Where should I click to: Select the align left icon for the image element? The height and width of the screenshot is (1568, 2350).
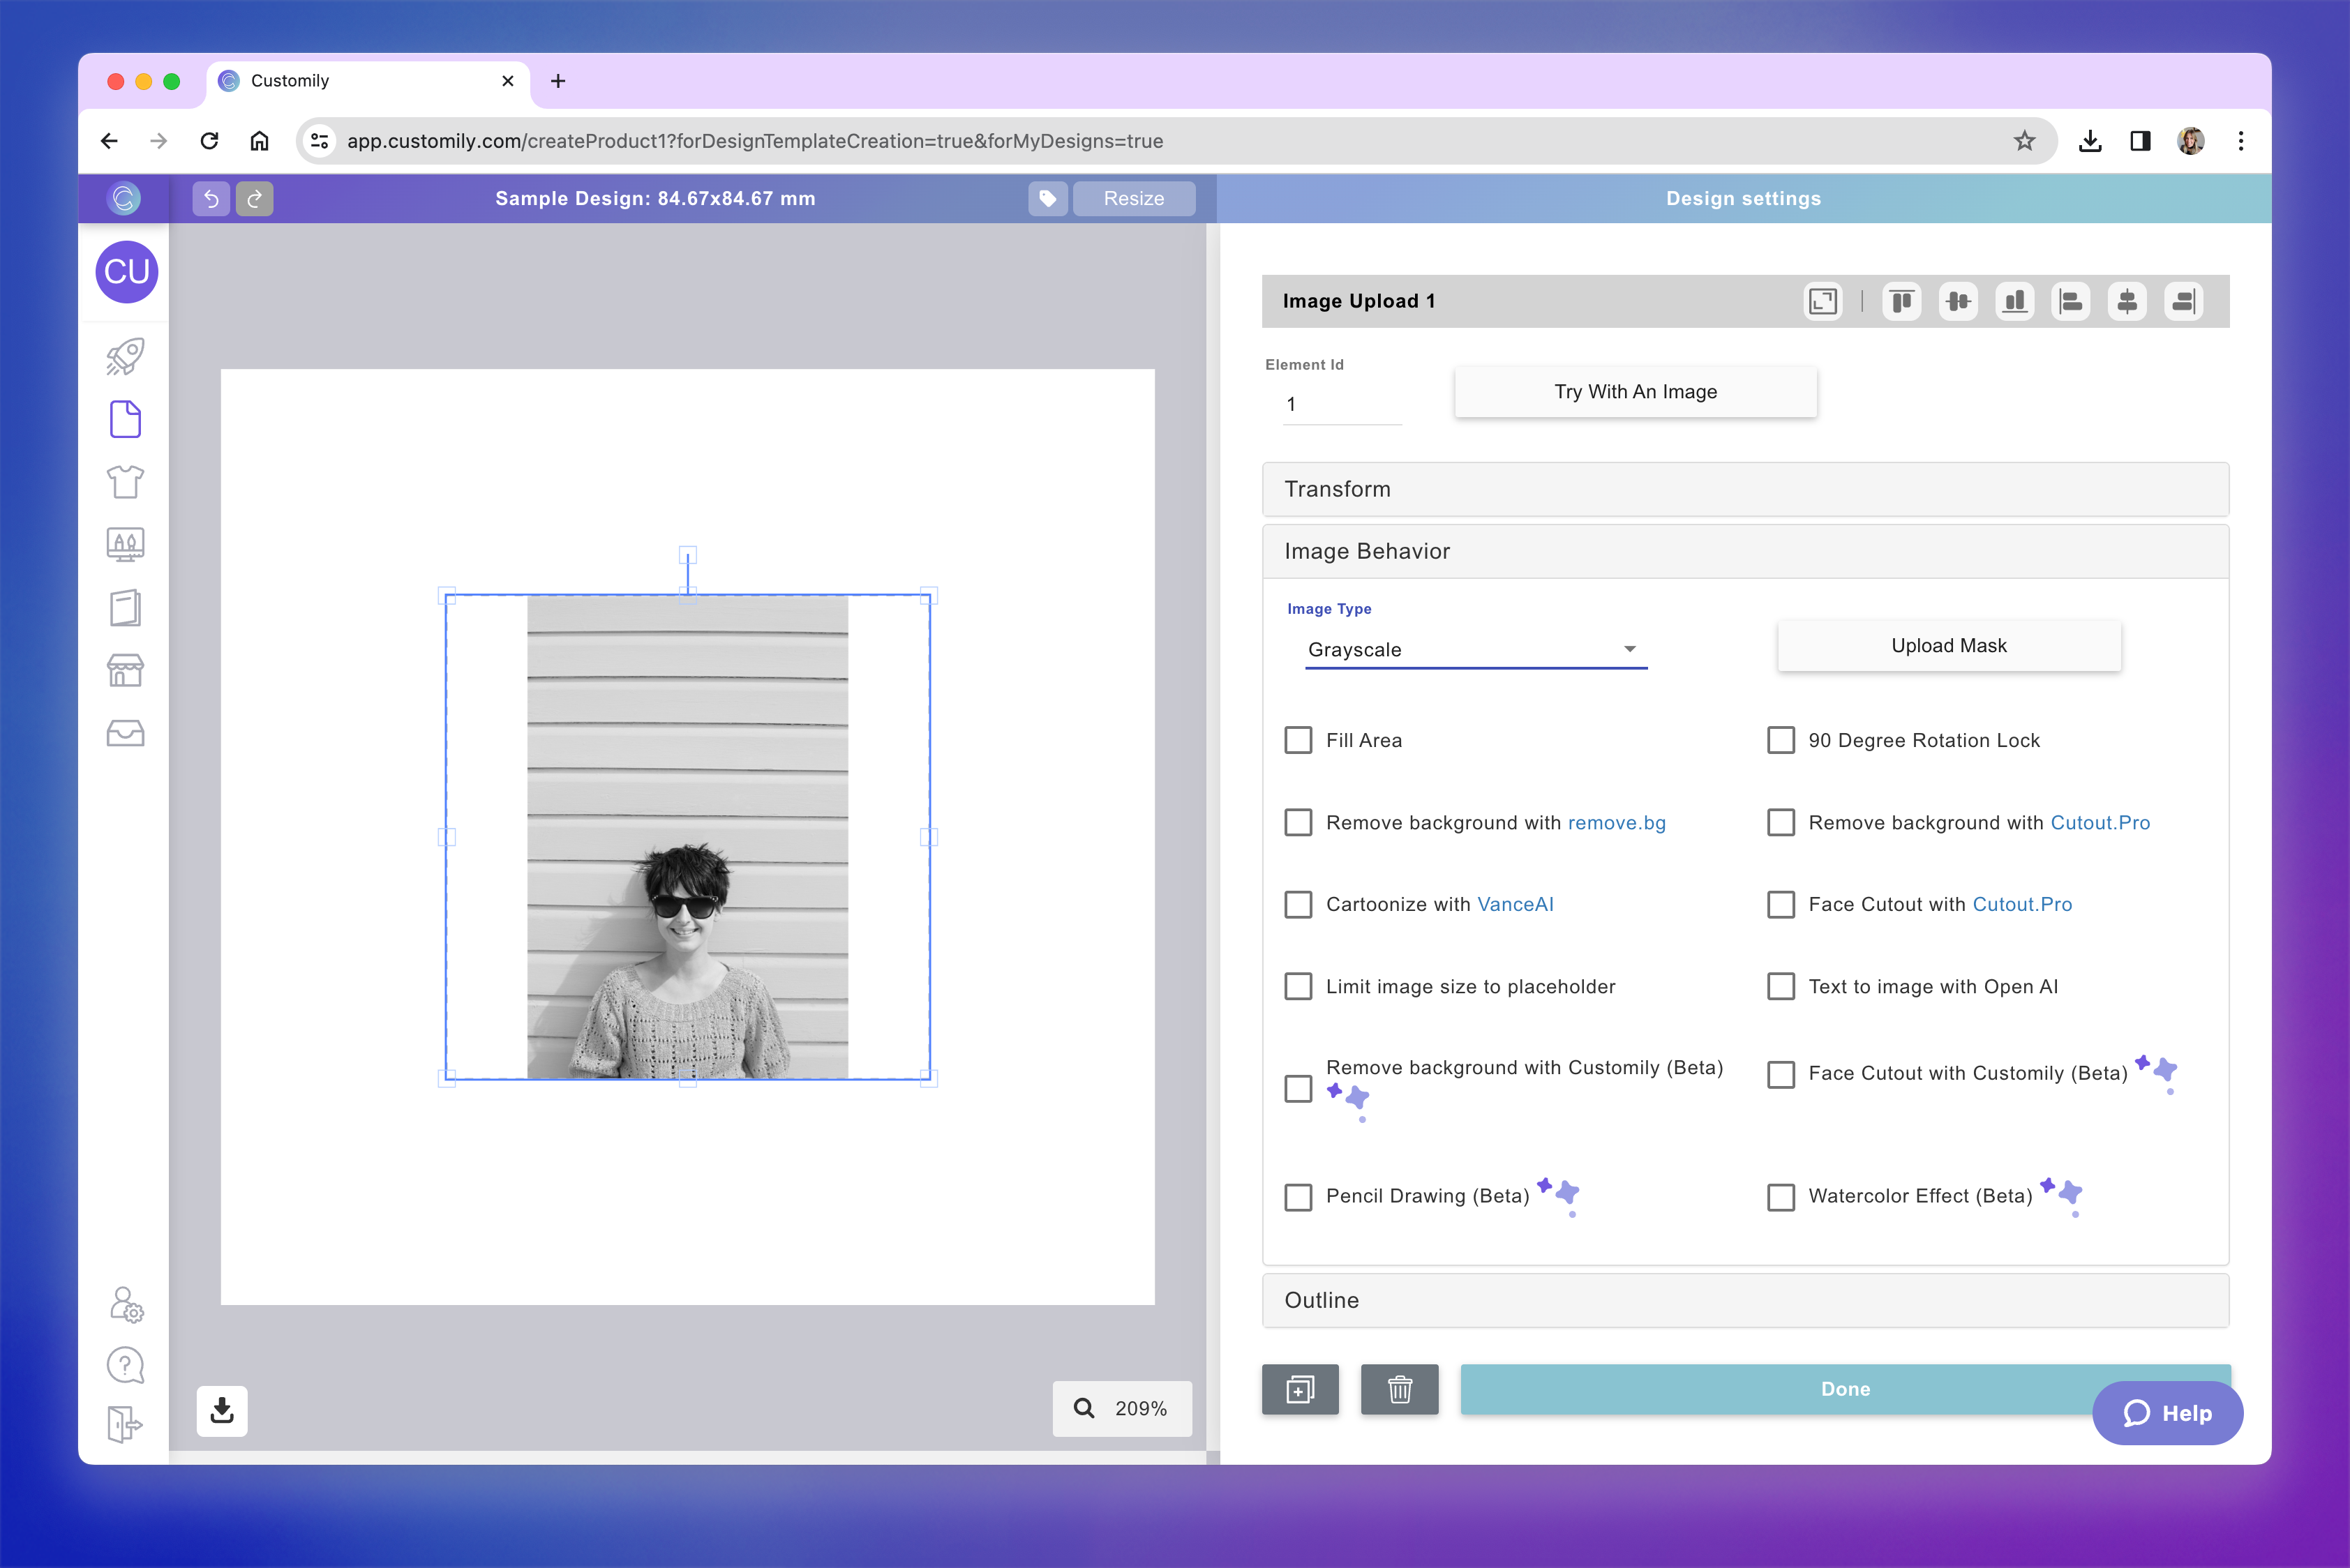tap(2071, 301)
